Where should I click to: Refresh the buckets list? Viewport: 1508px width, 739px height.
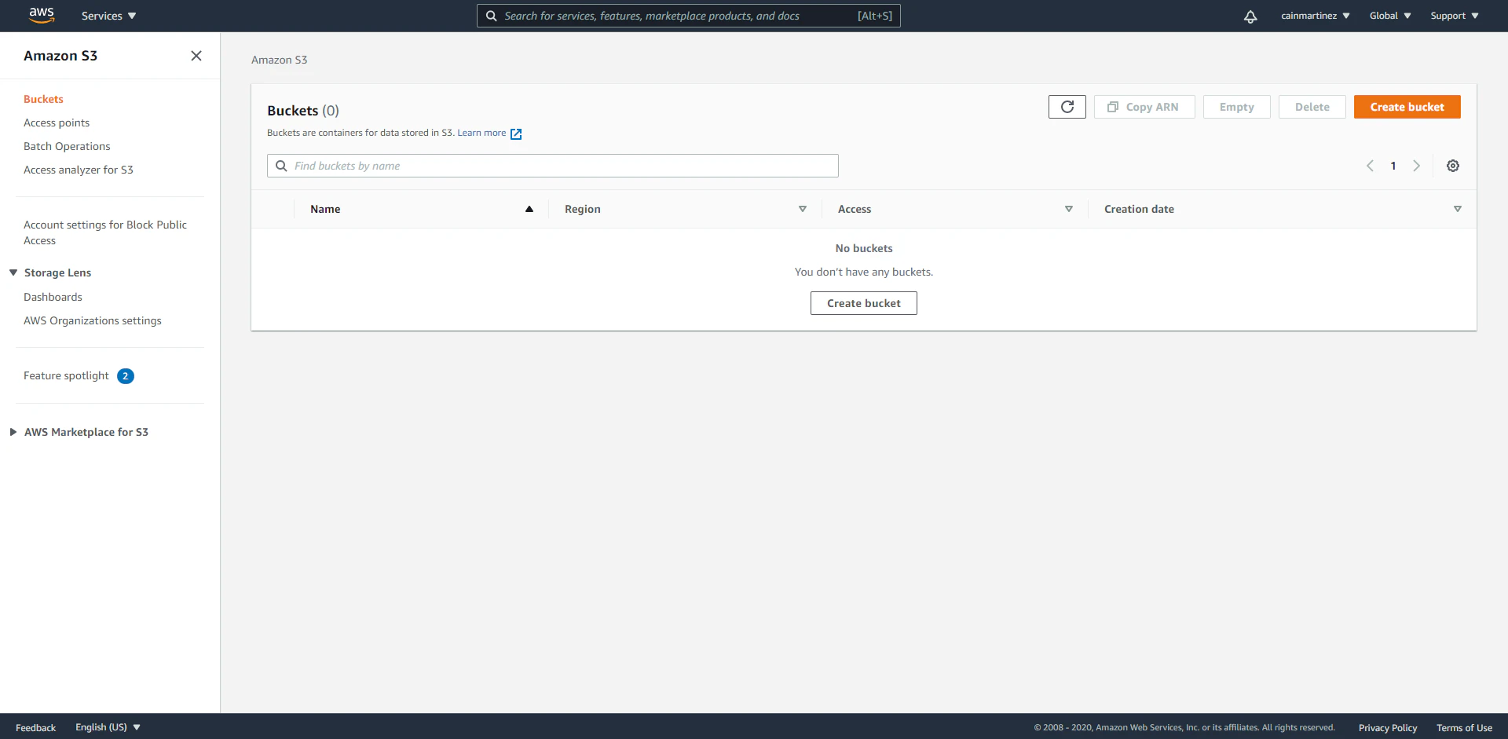(1067, 107)
